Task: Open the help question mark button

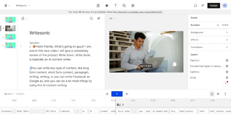Action: [x=225, y=84]
